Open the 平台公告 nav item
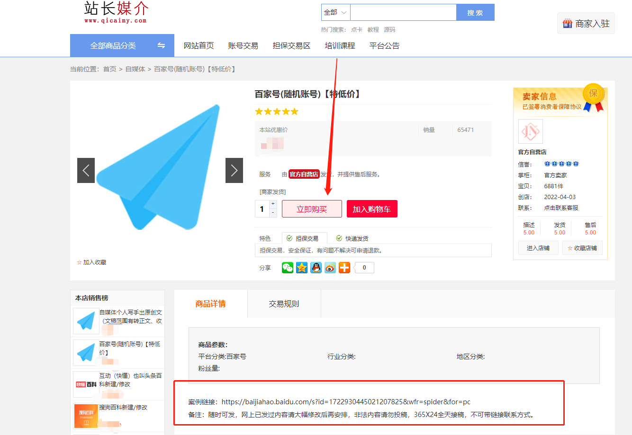 [x=385, y=45]
